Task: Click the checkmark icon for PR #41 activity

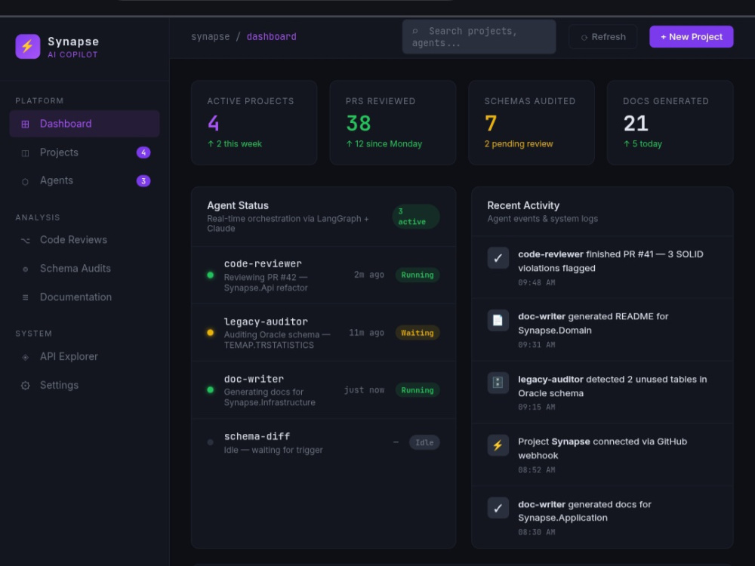Action: pos(498,258)
